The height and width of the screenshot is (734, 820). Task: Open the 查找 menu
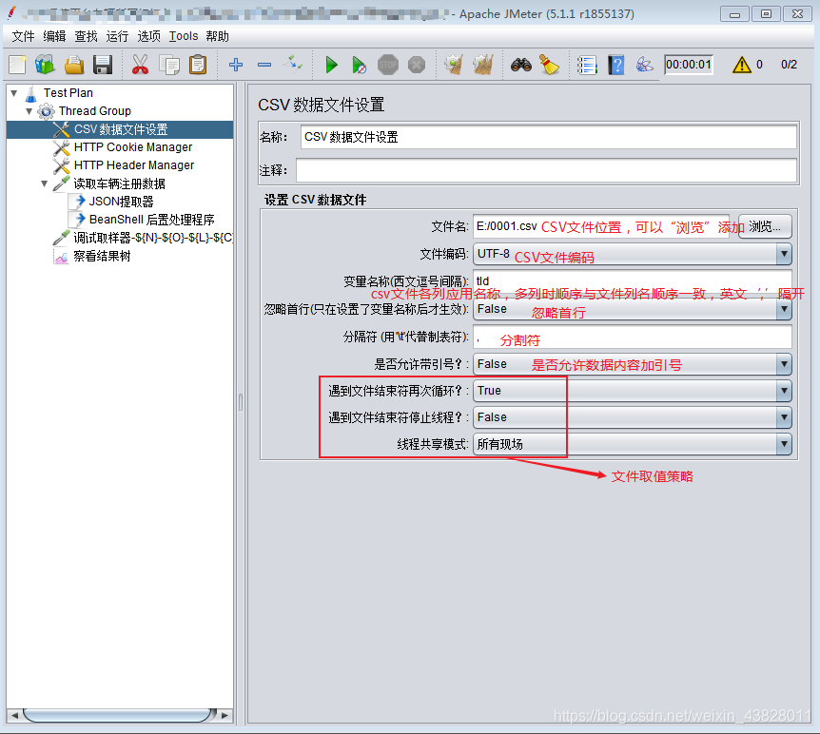pos(86,36)
